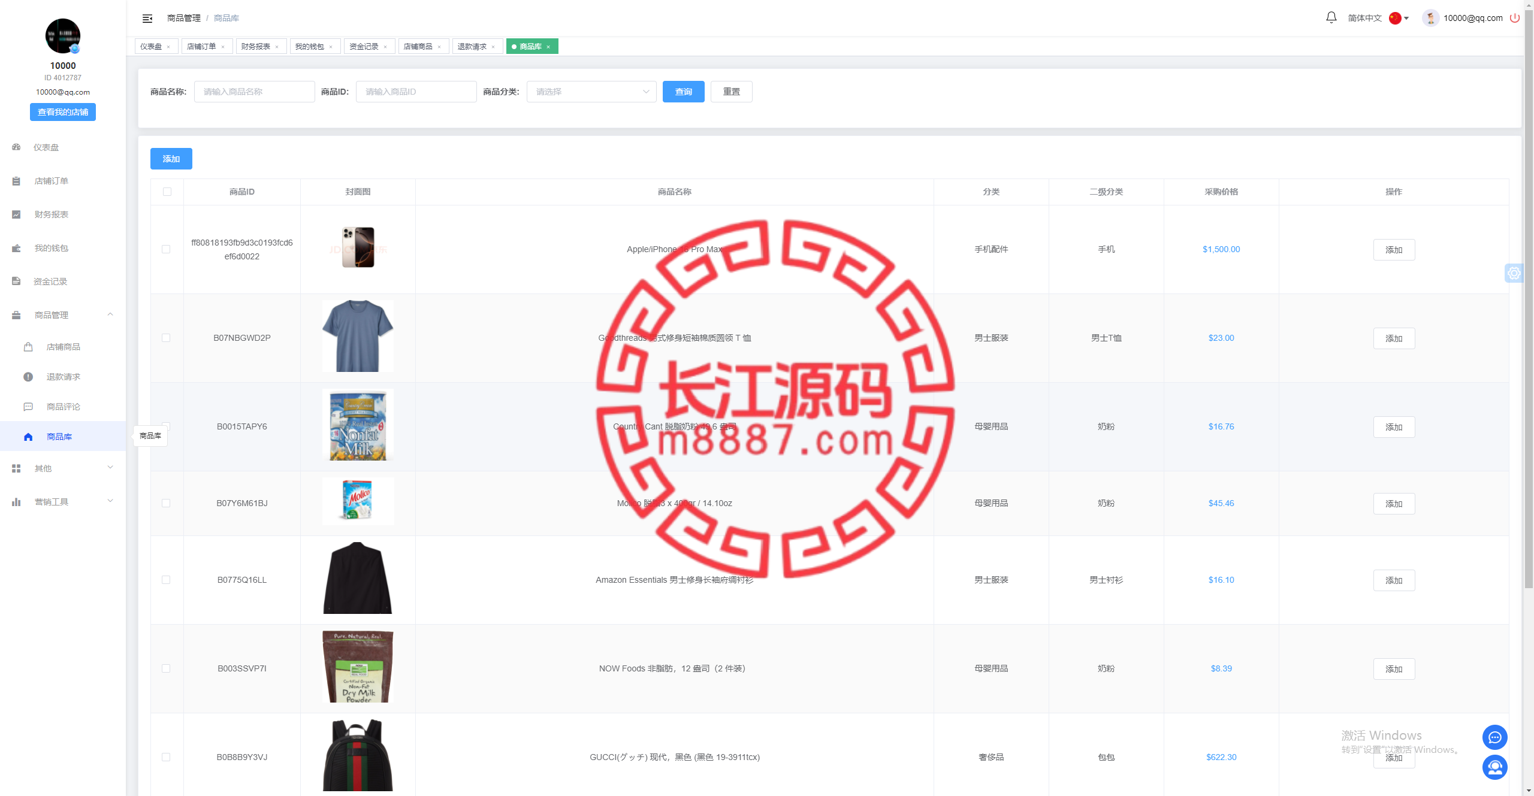This screenshot has width=1534, height=796.
Task: Click the profile avatar above 10000
Action: tap(63, 36)
